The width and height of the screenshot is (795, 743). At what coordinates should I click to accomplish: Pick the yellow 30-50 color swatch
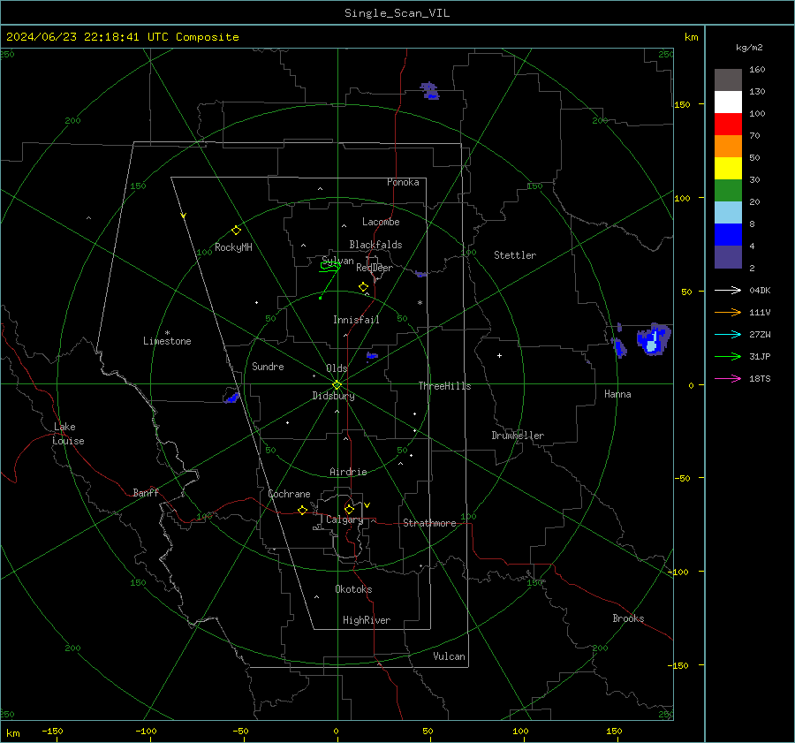(x=728, y=169)
